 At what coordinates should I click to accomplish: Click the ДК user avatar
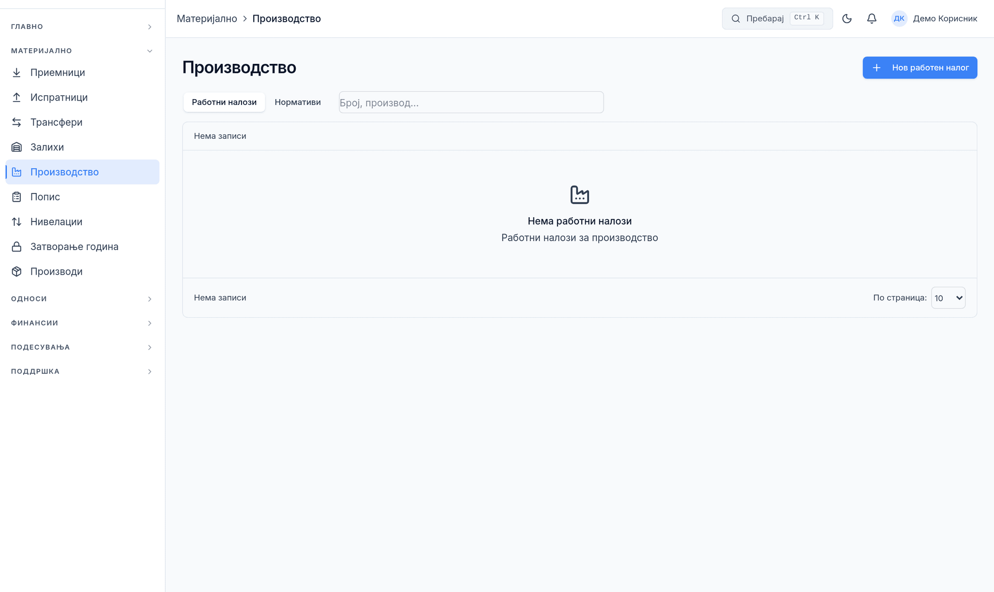[899, 19]
